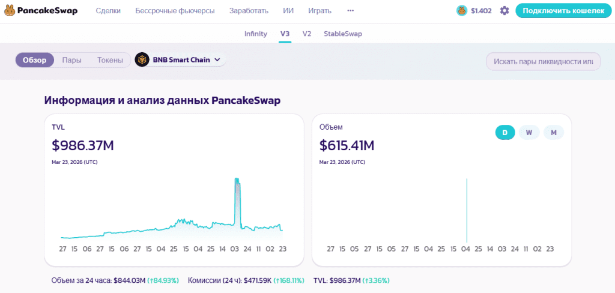Screen dimensions: 615x293
Task: Click the CAKE token price icon
Action: [x=462, y=11]
